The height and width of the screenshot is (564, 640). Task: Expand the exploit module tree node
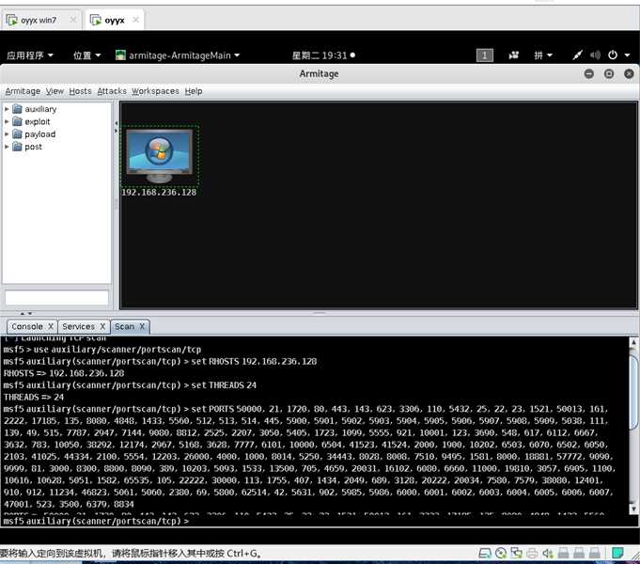(x=7, y=121)
